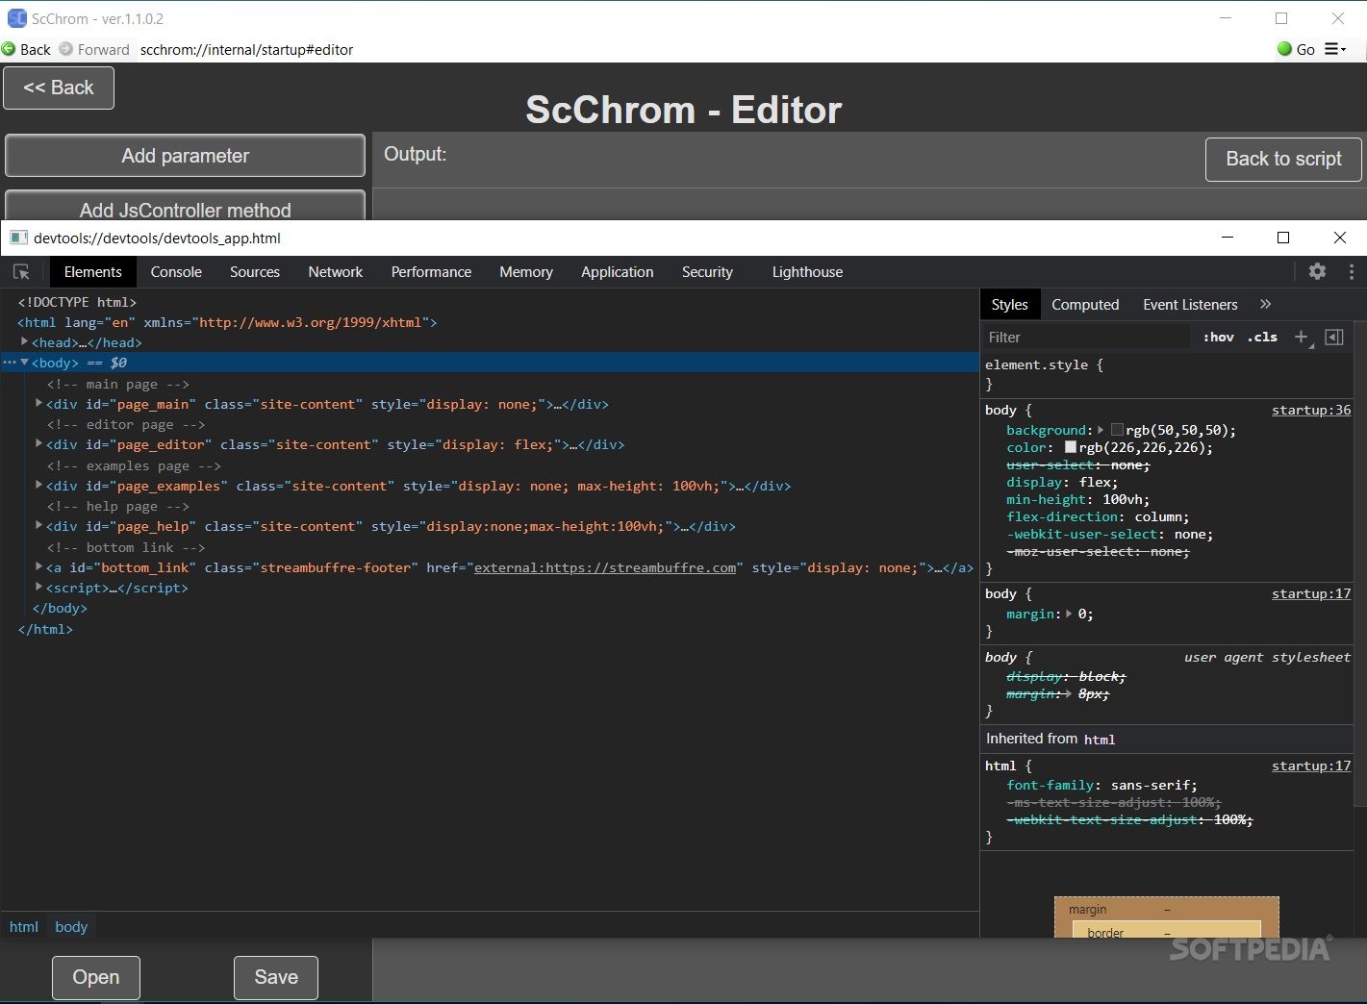This screenshot has height=1004, width=1367.
Task: Click the ScChrom address bar URL
Action: tap(246, 49)
